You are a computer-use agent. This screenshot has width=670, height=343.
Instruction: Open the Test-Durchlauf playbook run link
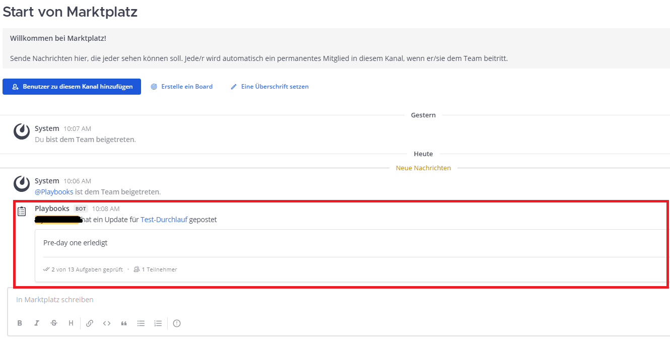tap(164, 220)
